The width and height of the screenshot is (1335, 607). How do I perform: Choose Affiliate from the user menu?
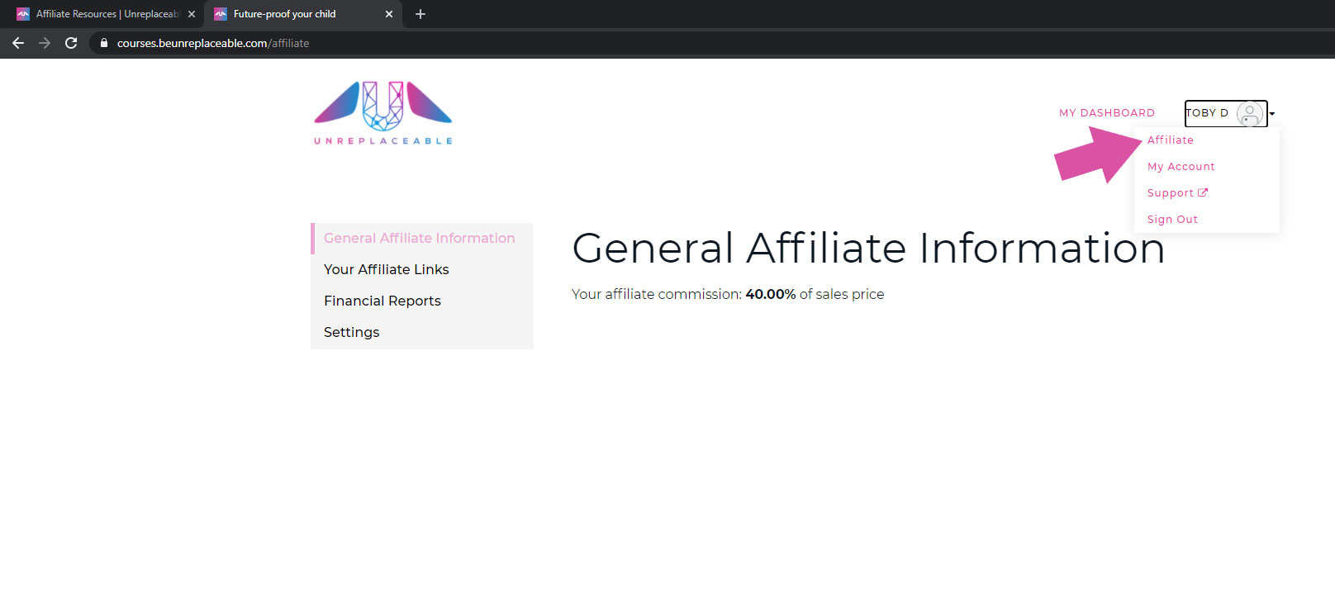click(1170, 140)
